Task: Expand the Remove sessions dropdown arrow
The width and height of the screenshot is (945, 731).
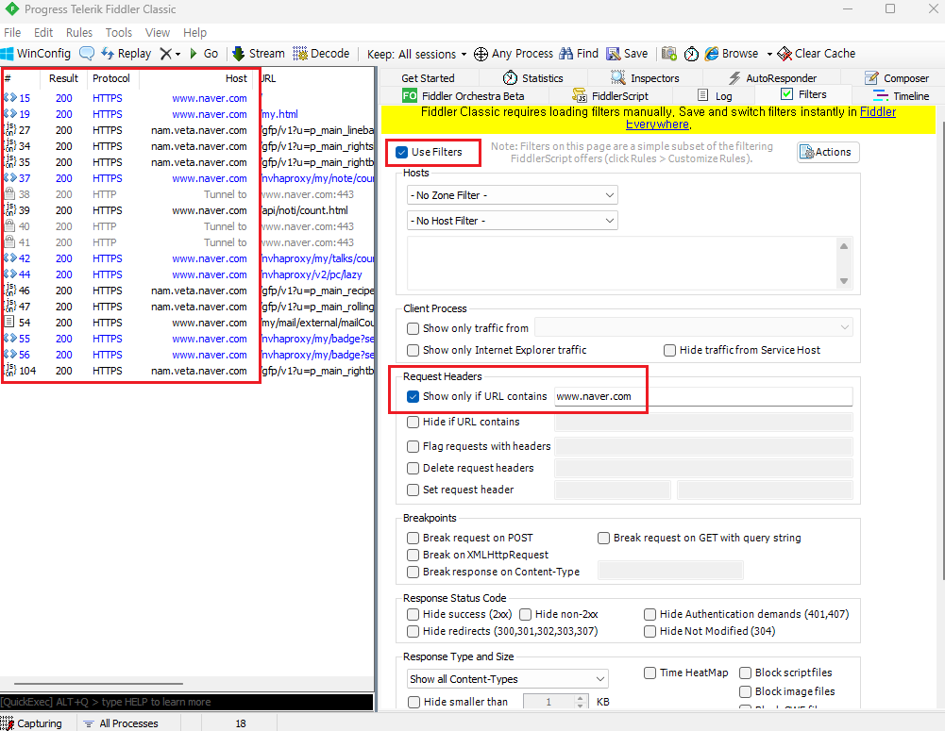Action: 178,54
